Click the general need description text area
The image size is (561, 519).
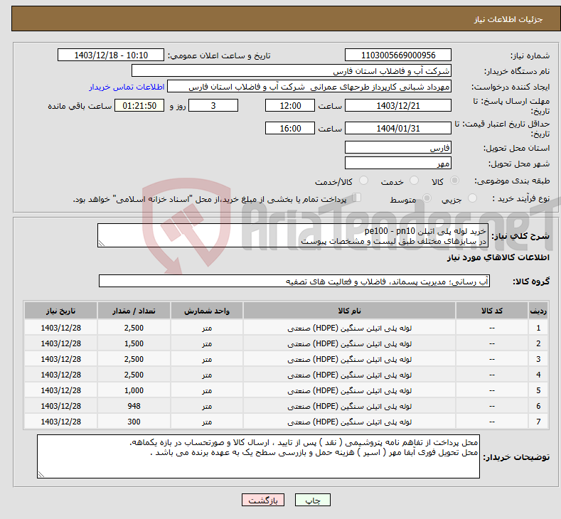293,235
